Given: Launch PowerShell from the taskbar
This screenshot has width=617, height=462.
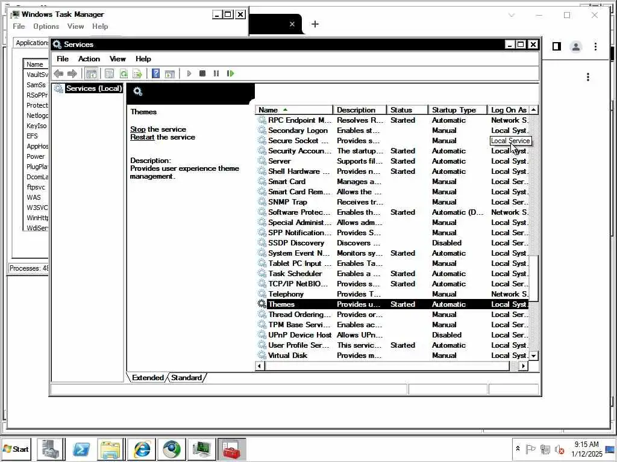Looking at the screenshot, I should click(81, 449).
